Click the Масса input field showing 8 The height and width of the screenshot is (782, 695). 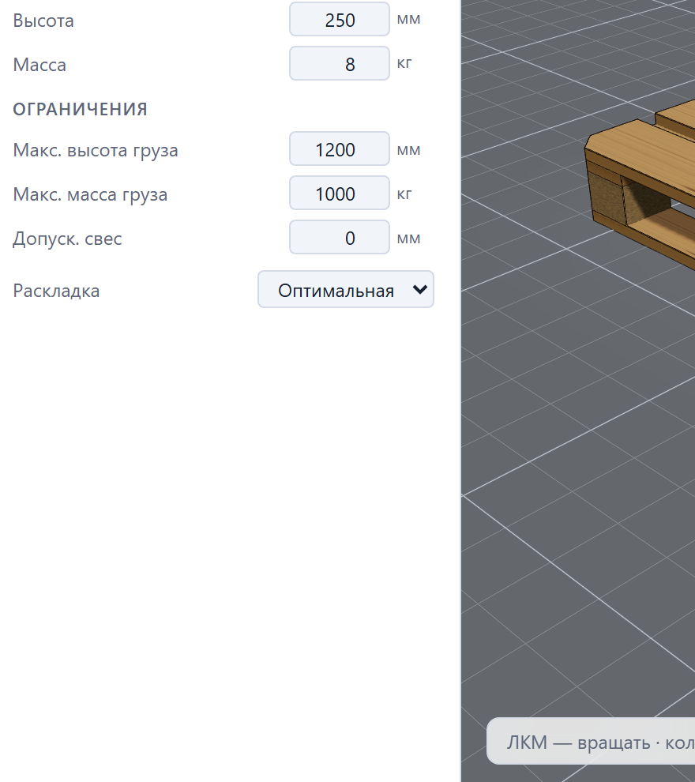(340, 63)
